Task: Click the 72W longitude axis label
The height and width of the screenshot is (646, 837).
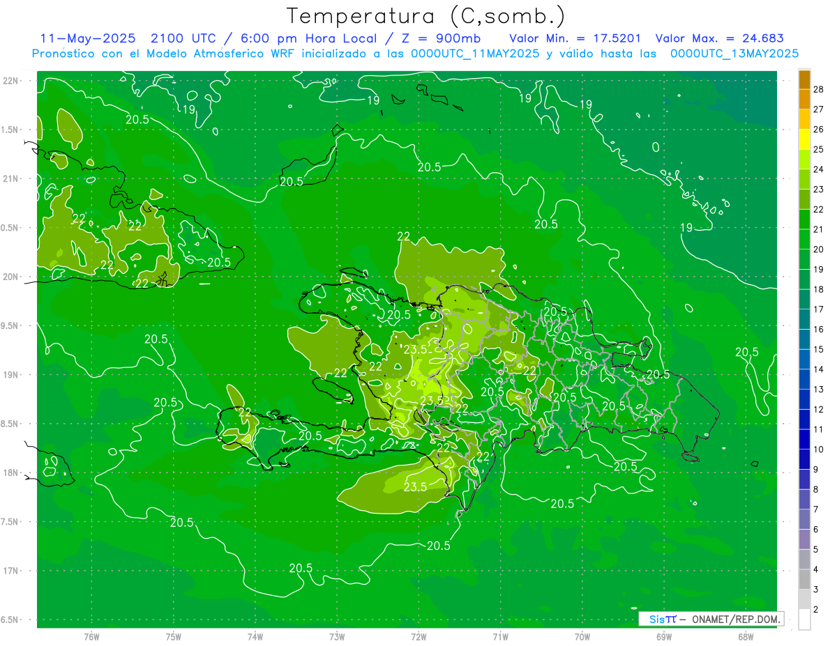Action: (x=418, y=636)
